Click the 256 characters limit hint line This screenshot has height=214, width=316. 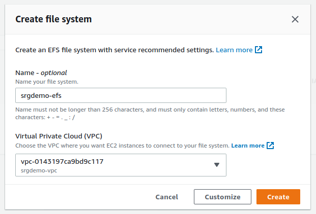pyautogui.click(x=150, y=110)
